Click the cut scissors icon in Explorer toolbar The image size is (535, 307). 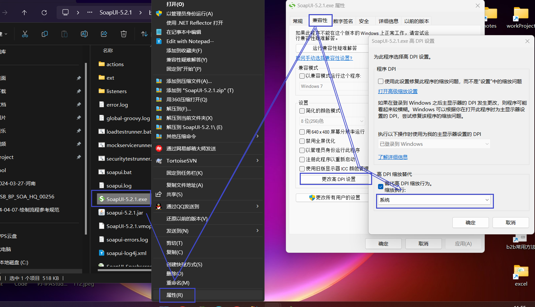[x=25, y=34]
